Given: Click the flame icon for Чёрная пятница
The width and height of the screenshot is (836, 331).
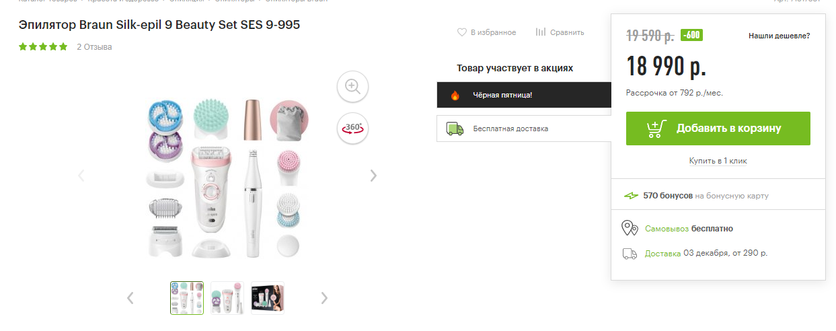Looking at the screenshot, I should point(455,96).
